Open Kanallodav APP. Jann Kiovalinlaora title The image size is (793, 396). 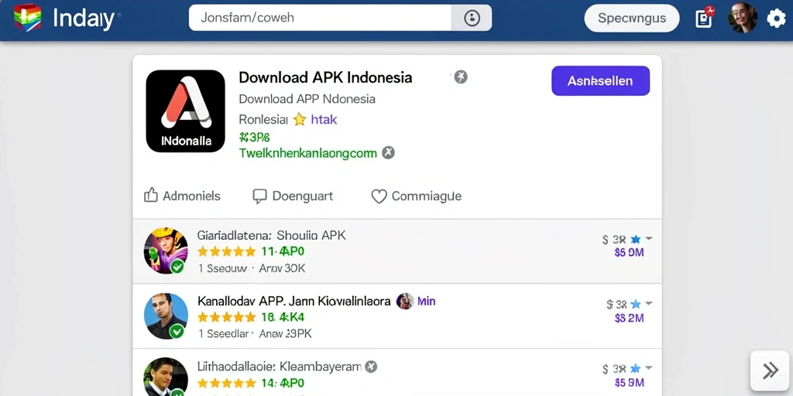(x=294, y=302)
